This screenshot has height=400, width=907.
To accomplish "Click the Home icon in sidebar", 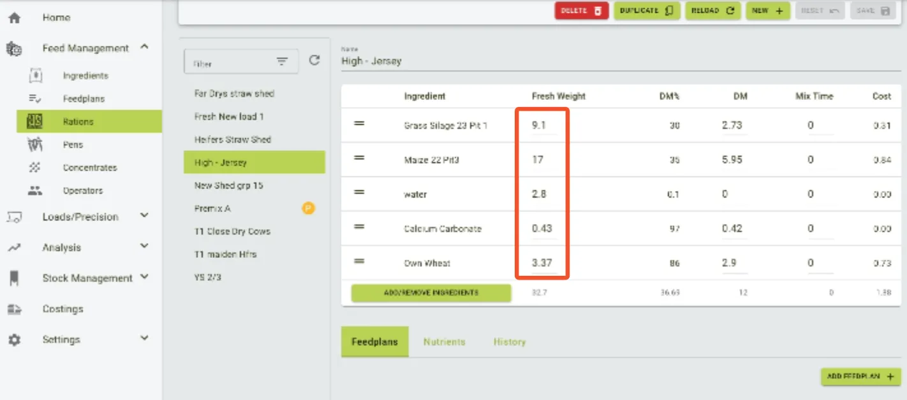I will click(x=14, y=18).
